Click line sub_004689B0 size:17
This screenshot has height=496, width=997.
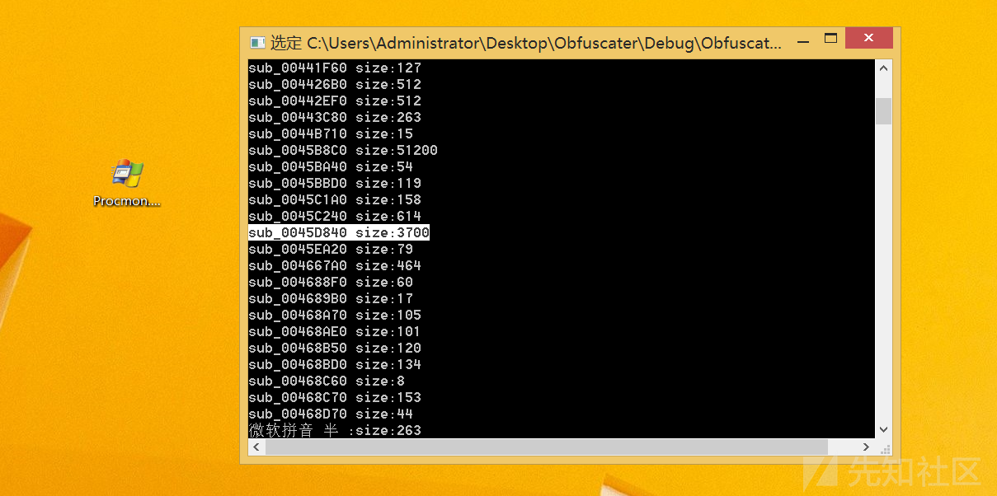[x=331, y=298]
